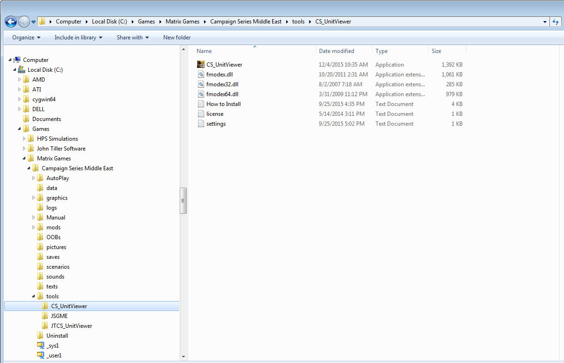Expand the AutoPlay folder tree node
Viewport: 564px width, 363px height.
pyautogui.click(x=34, y=178)
